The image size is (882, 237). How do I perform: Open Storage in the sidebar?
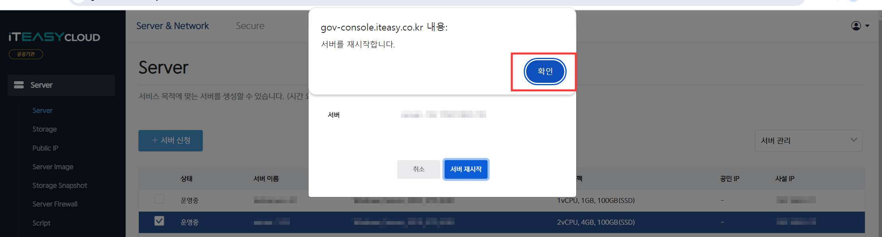pyautogui.click(x=45, y=129)
